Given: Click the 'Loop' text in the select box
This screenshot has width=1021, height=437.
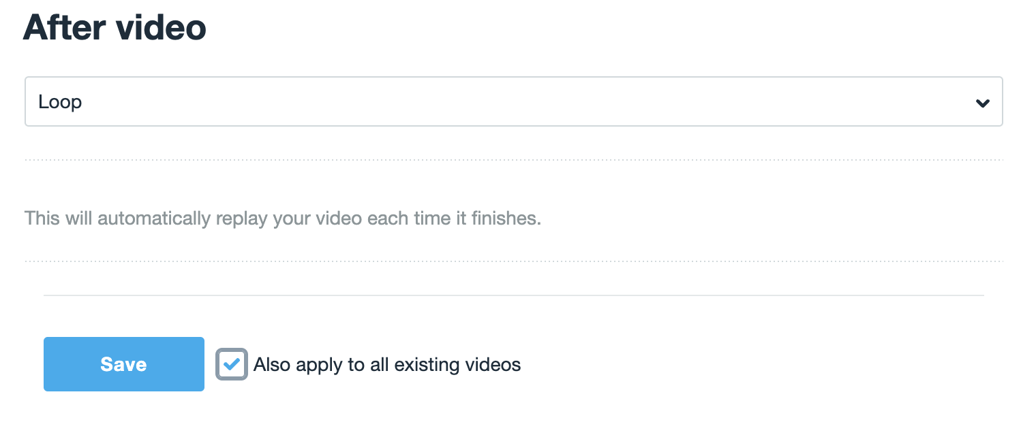Looking at the screenshot, I should [60, 102].
